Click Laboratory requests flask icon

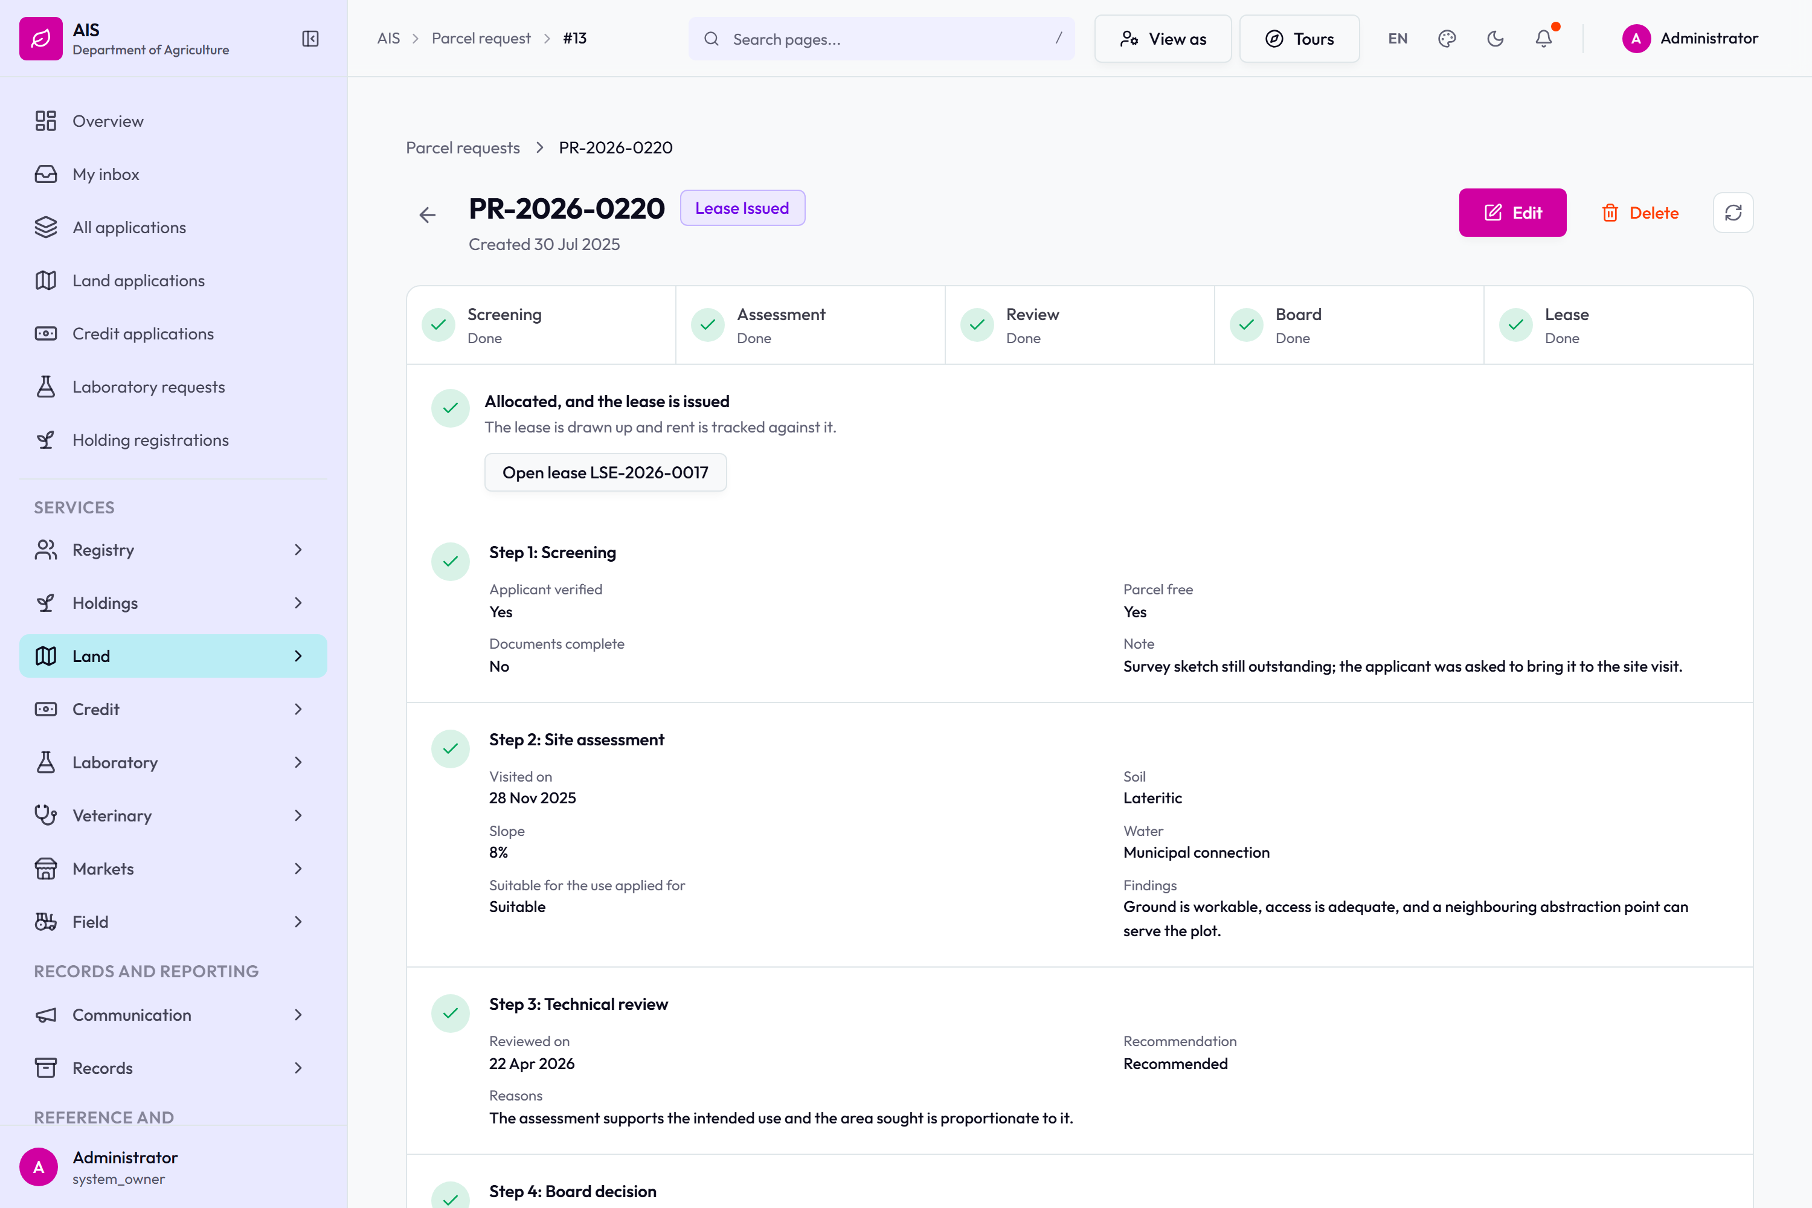45,387
